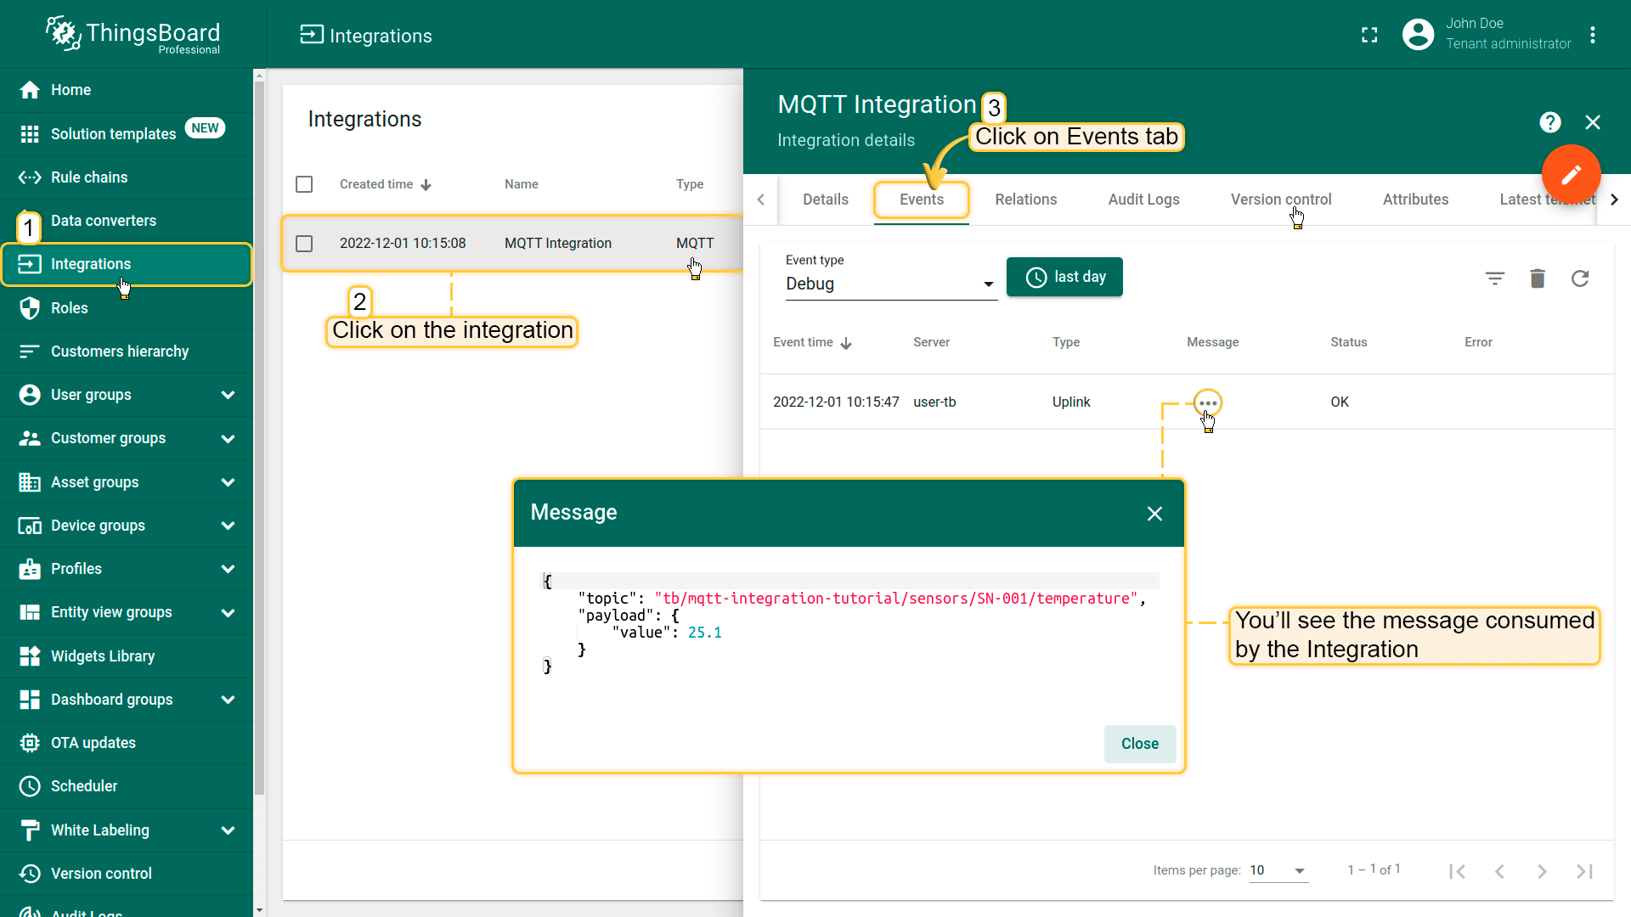Screen dimensions: 1631x917
Task: Open the Home sidebar item
Action: pos(127,90)
